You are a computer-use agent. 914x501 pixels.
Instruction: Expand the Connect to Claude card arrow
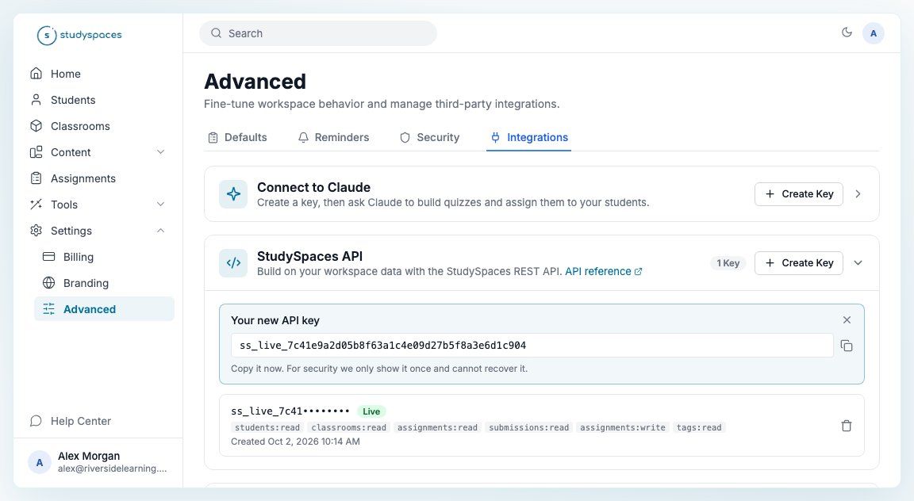[858, 194]
